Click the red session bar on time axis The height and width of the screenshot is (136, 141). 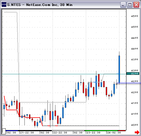[x=122, y=131]
